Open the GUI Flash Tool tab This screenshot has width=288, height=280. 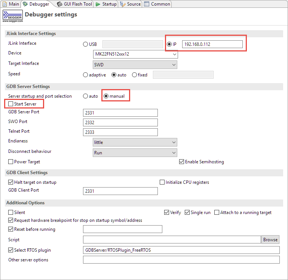pyautogui.click(x=74, y=4)
